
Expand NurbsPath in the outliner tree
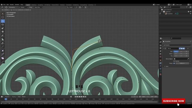click(164, 14)
